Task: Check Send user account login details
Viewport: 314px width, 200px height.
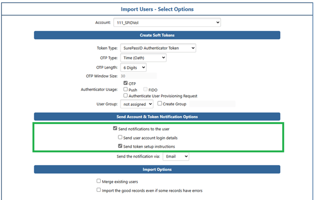Action: pyautogui.click(x=120, y=137)
